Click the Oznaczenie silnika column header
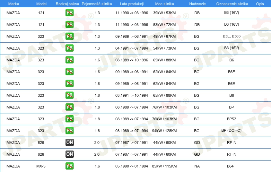 pyautogui.click(x=232, y=4)
